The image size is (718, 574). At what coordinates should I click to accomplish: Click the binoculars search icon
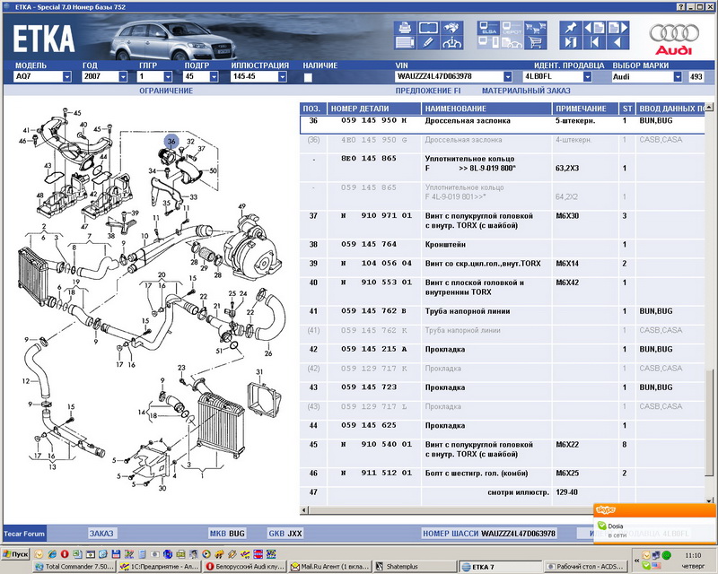[x=451, y=28]
